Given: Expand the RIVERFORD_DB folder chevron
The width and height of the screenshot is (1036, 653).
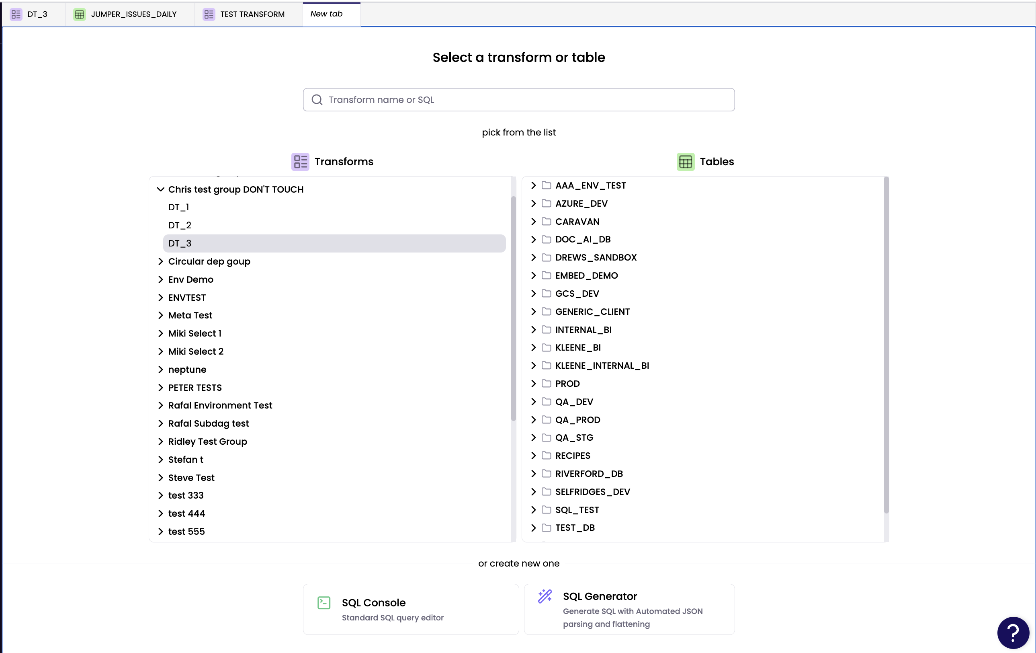Looking at the screenshot, I should (534, 474).
